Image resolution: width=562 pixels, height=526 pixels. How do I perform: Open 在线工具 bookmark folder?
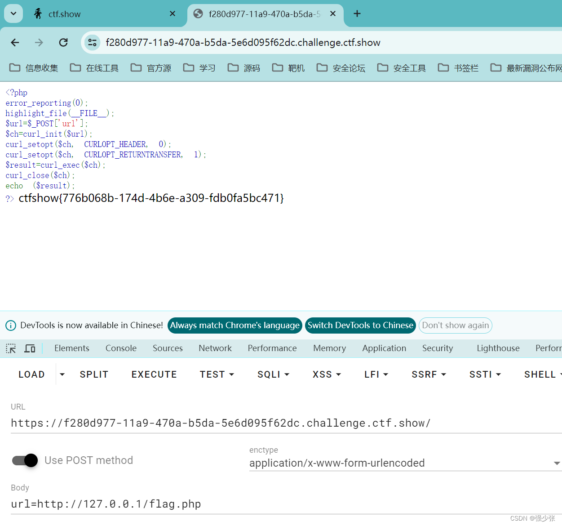point(94,68)
